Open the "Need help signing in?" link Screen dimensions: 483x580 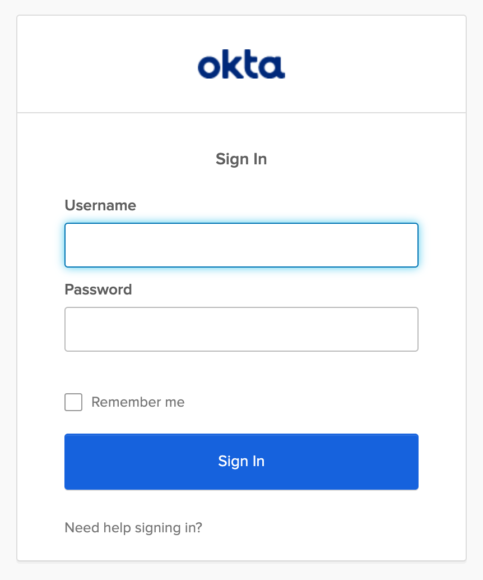(133, 528)
